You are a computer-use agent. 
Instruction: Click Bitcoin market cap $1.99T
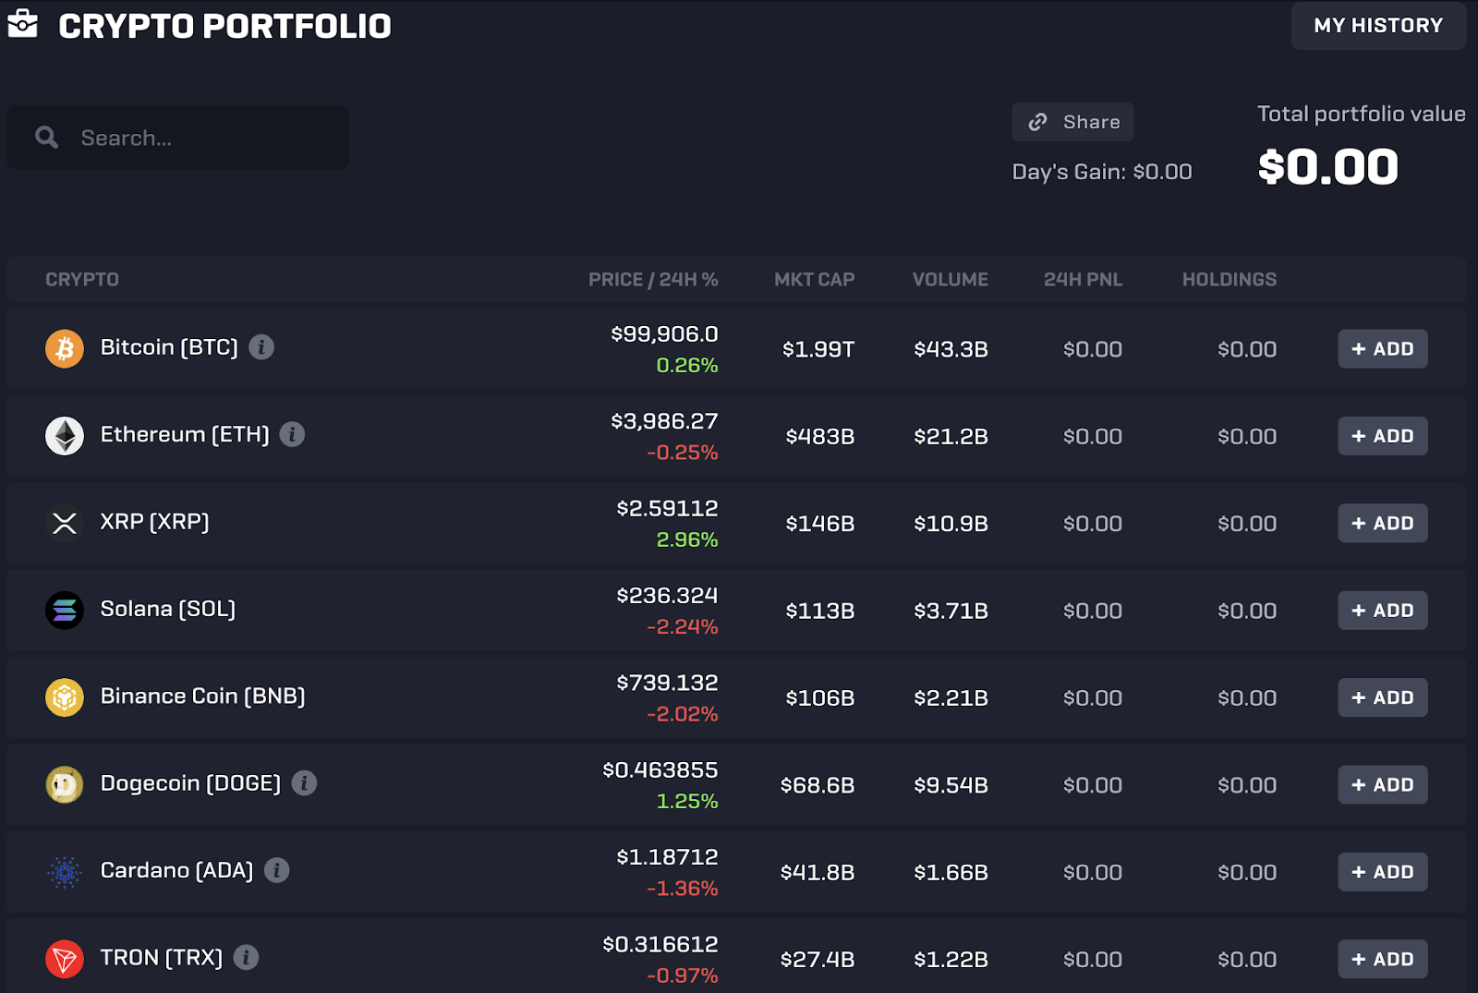point(818,349)
